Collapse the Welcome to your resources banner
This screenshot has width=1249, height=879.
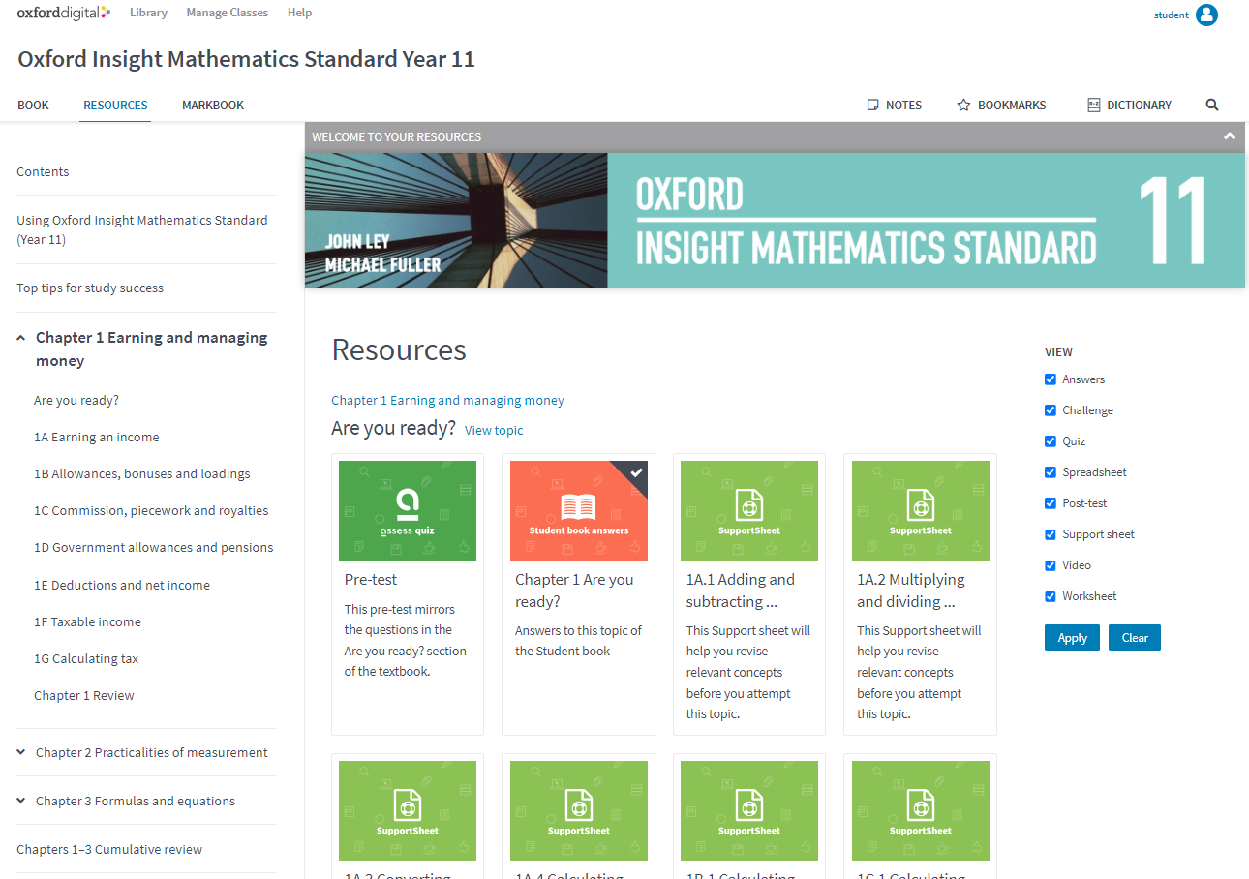(1230, 136)
